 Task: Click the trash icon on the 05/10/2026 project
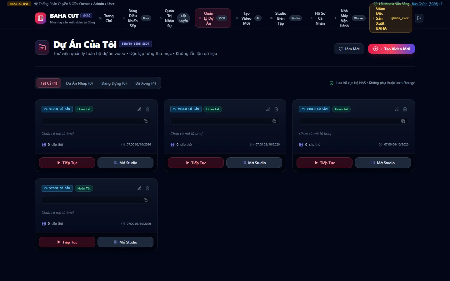[147, 188]
